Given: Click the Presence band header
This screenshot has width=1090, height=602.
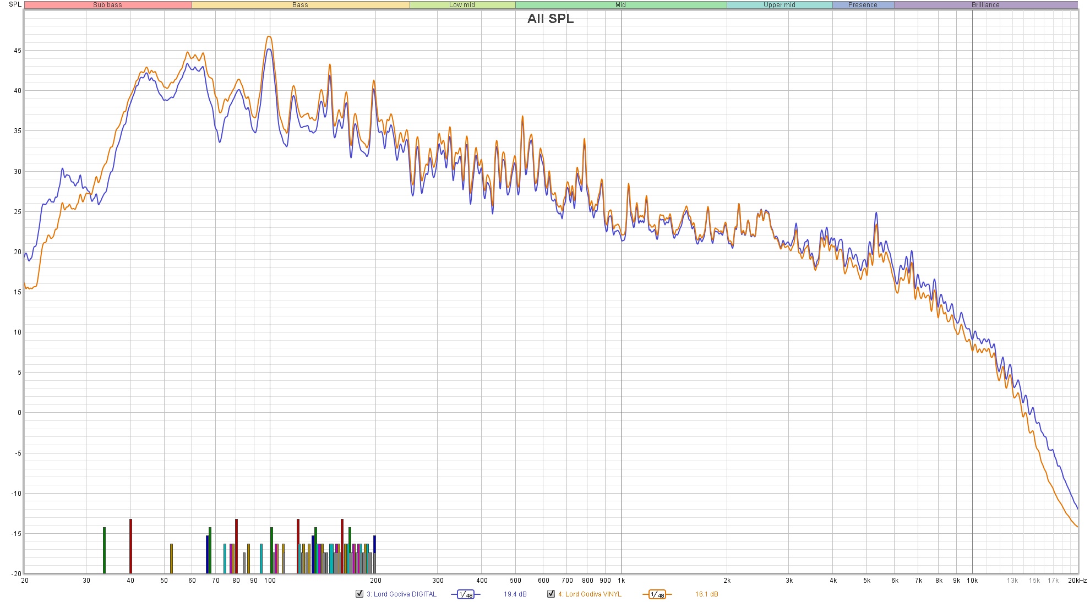Looking at the screenshot, I should coord(863,5).
